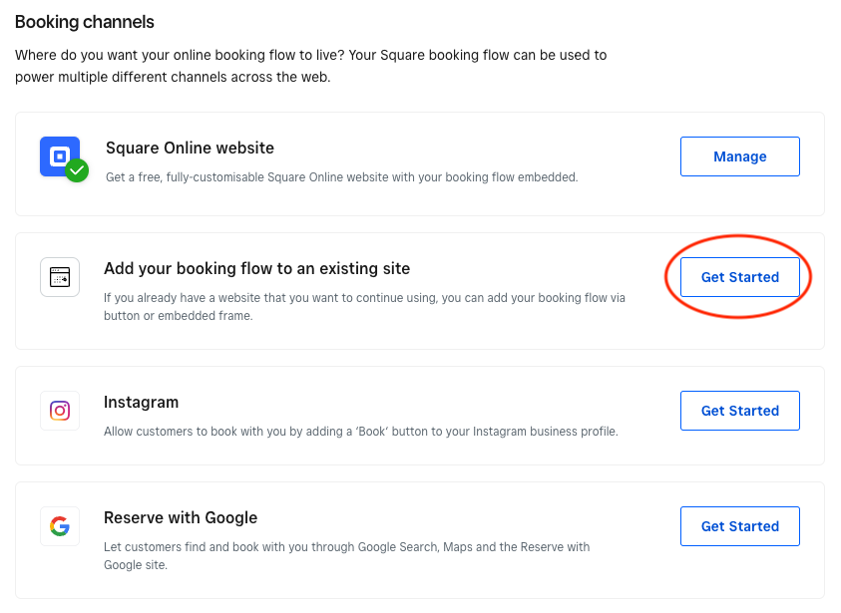Click the embedded booking window icon
841x613 pixels.
pyautogui.click(x=60, y=277)
